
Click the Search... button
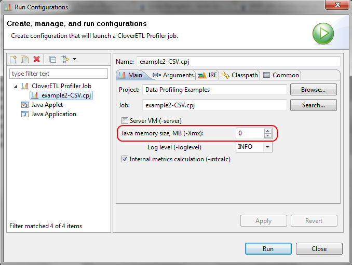pos(314,105)
